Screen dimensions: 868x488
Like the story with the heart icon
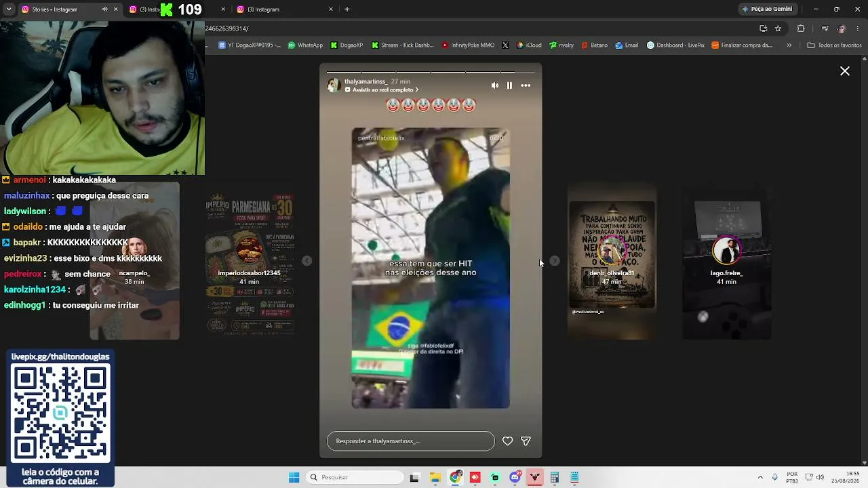click(507, 441)
